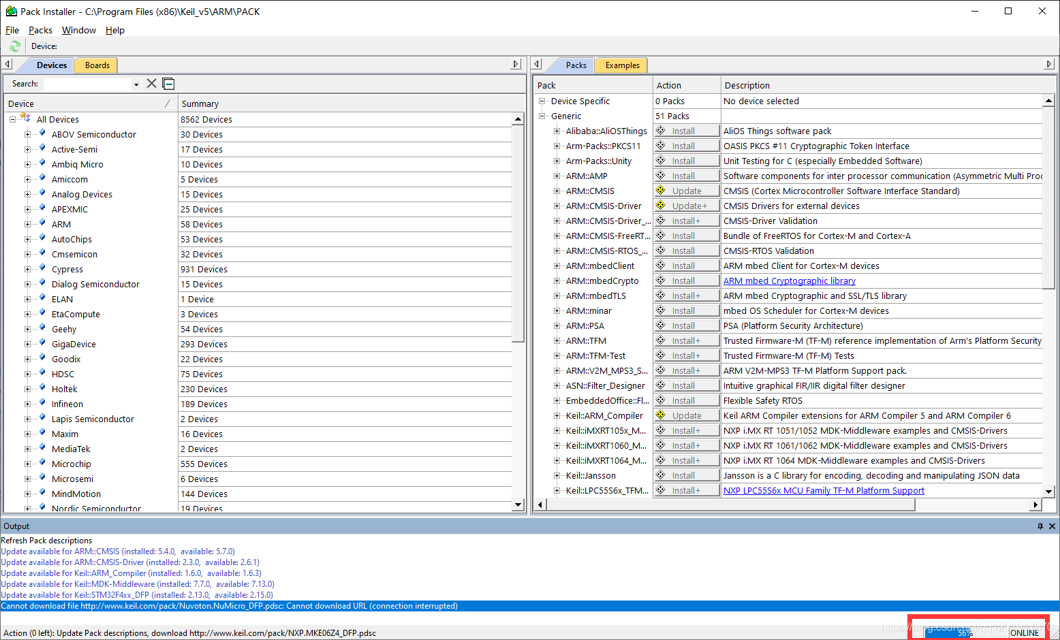Click the ONLINE status indicator
Image resolution: width=1060 pixels, height=640 pixels.
[1024, 633]
